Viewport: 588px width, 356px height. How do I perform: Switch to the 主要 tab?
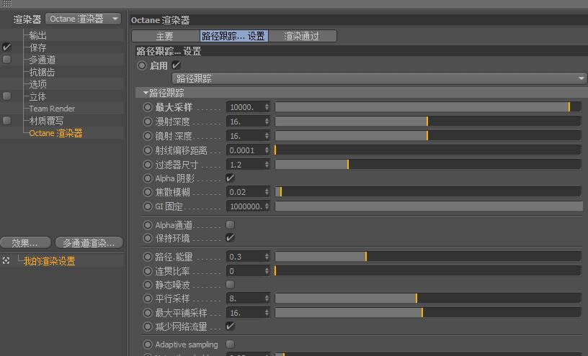pyautogui.click(x=166, y=36)
